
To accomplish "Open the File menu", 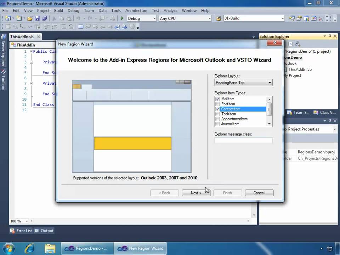I will click(x=5, y=10).
